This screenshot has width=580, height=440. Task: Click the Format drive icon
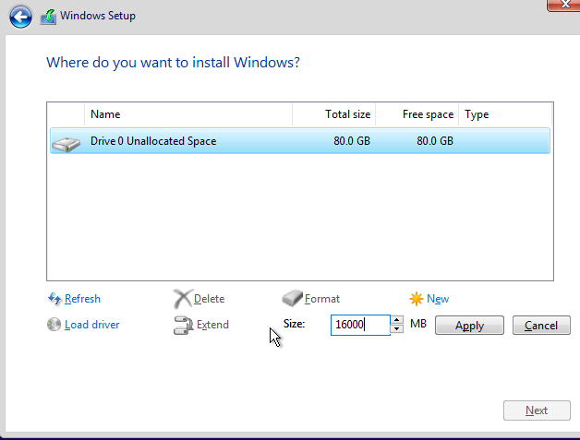point(292,298)
